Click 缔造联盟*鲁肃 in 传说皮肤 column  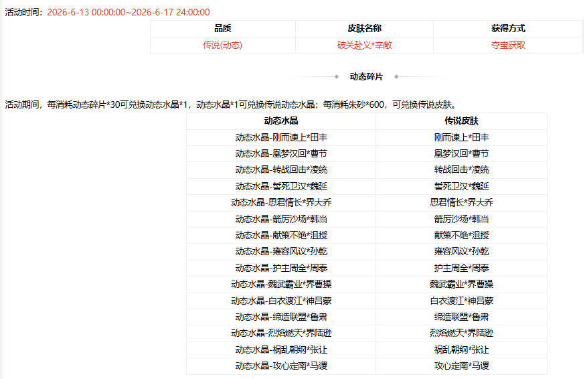coord(461,317)
